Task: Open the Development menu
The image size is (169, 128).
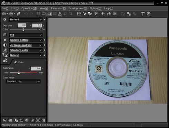Action: click(x=78, y=8)
